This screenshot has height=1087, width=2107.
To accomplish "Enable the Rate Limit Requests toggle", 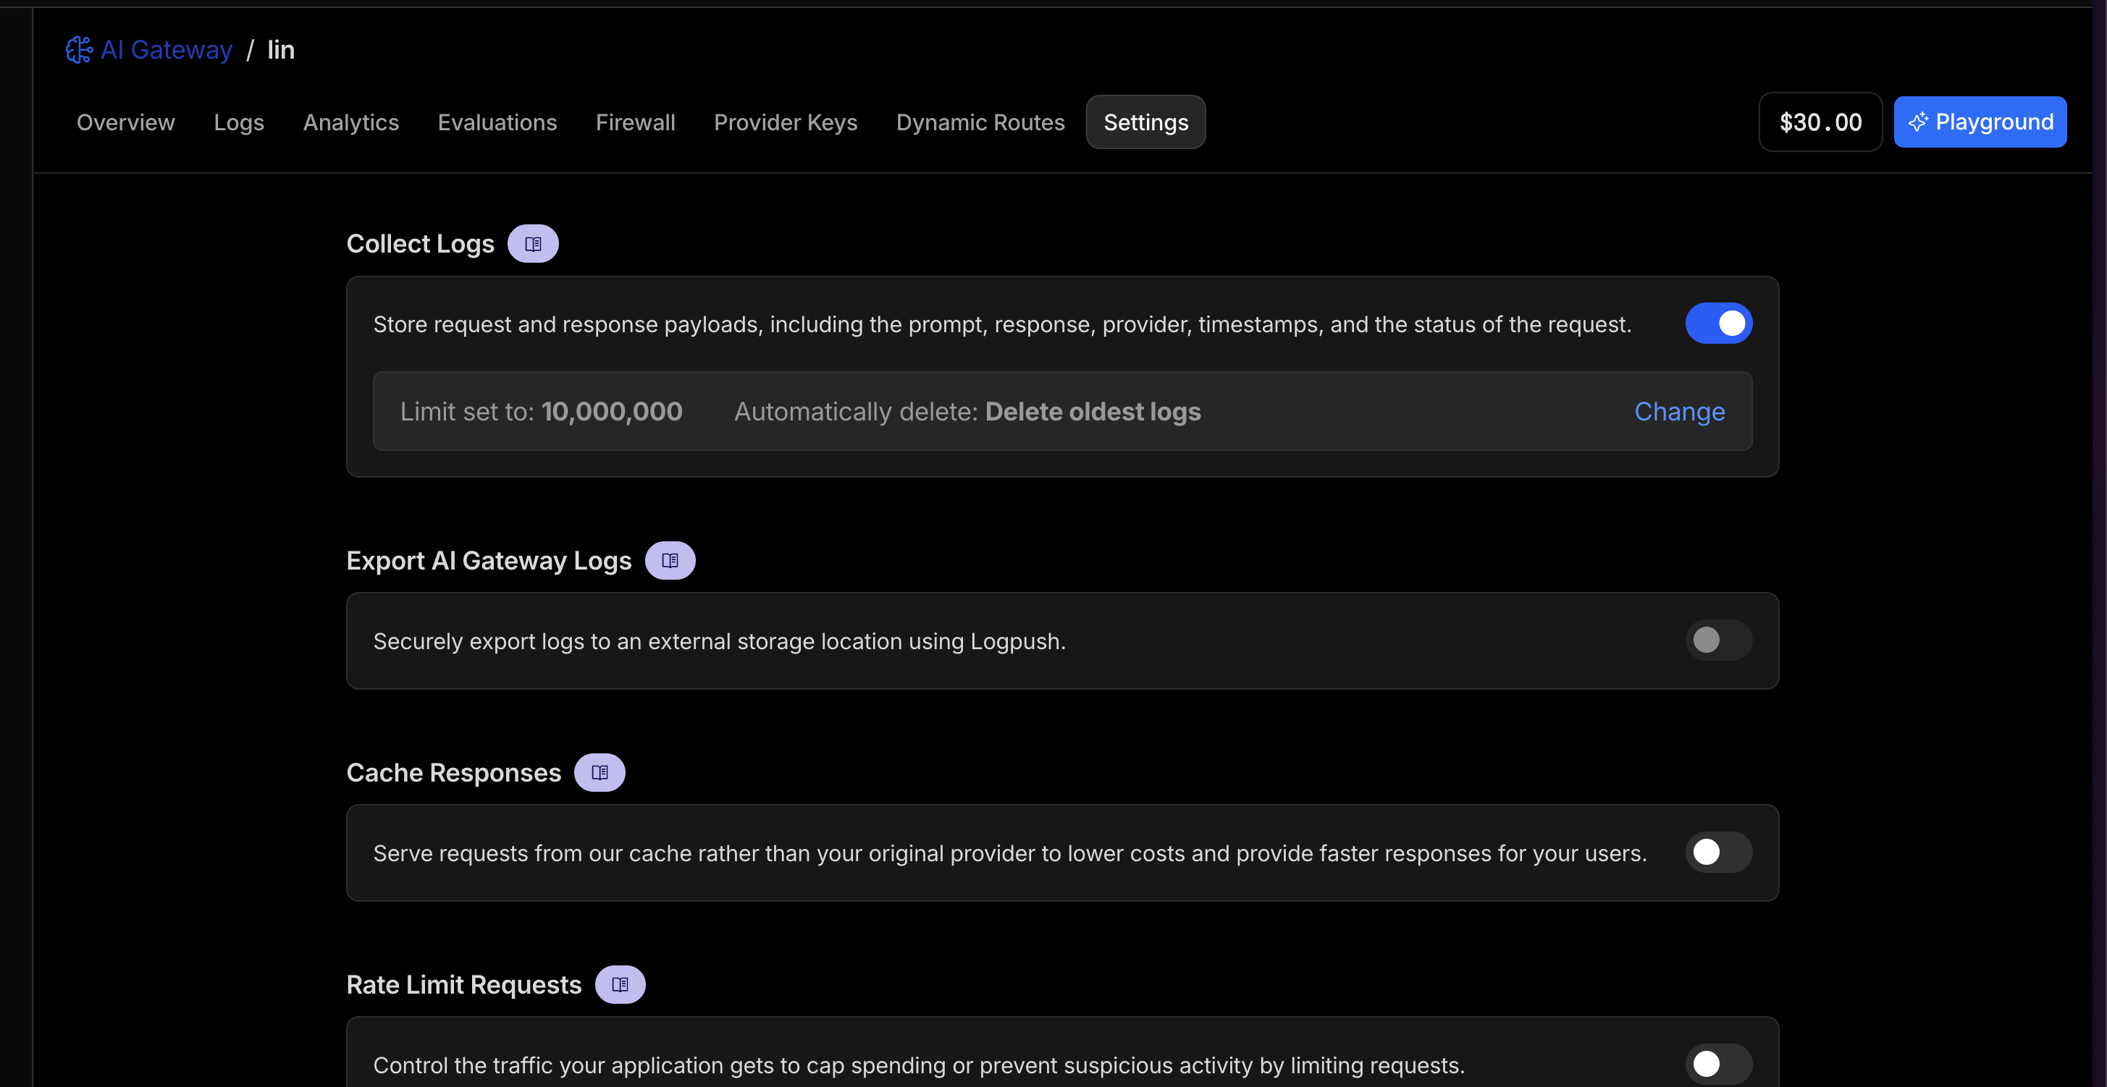I will (1718, 1064).
